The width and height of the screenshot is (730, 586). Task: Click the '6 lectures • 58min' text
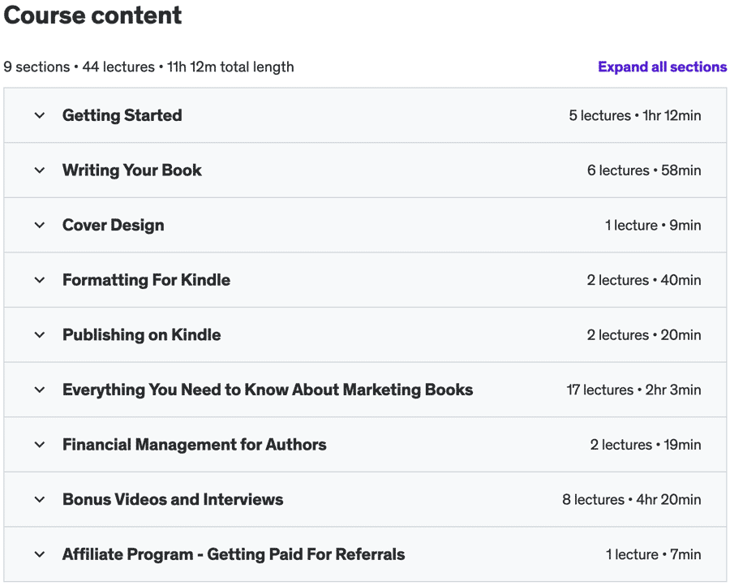(x=644, y=170)
